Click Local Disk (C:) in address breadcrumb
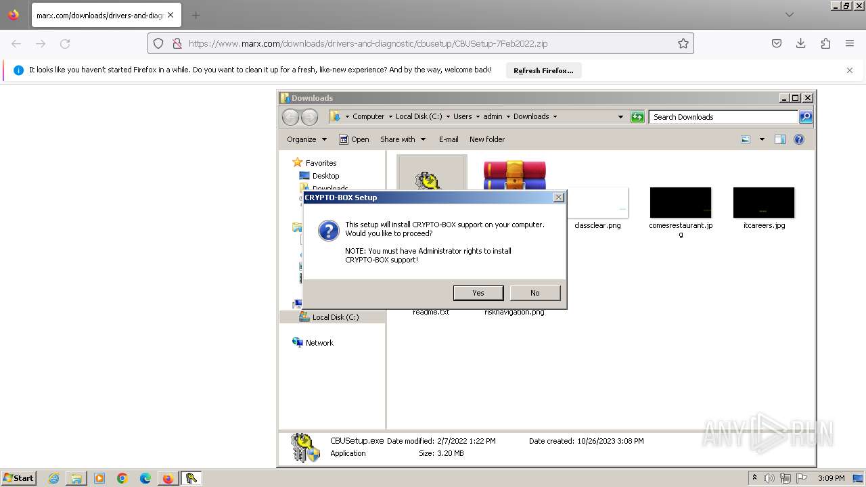Image resolution: width=866 pixels, height=487 pixels. [x=419, y=116]
